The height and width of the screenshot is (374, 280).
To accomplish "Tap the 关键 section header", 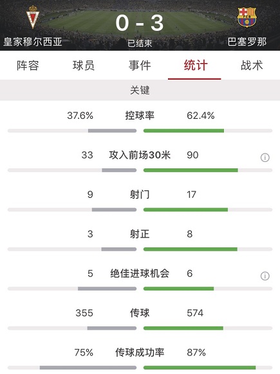I will click(x=140, y=90).
